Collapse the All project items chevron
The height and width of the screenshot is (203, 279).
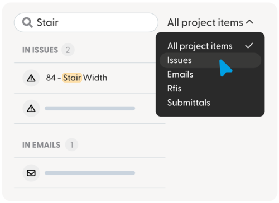point(249,22)
